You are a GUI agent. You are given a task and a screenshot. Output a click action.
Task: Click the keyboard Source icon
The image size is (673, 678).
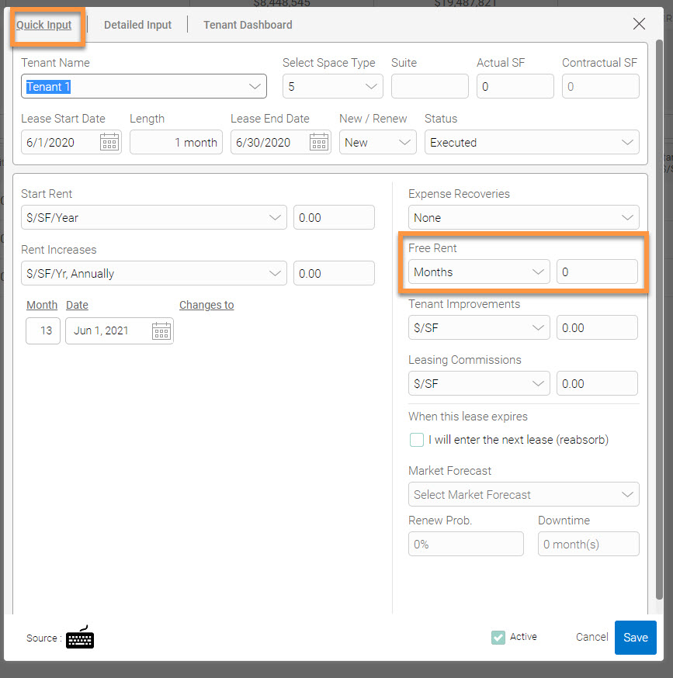click(x=80, y=638)
